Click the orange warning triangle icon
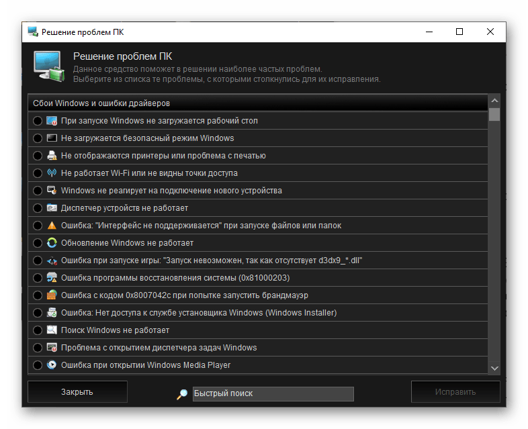Image resolution: width=528 pixels, height=429 pixels. 52,226
